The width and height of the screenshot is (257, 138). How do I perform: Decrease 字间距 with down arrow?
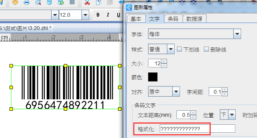(x=225, y=94)
